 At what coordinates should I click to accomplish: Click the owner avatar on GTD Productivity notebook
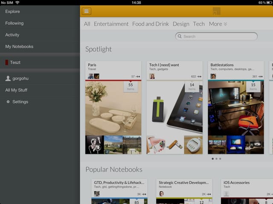(97, 194)
